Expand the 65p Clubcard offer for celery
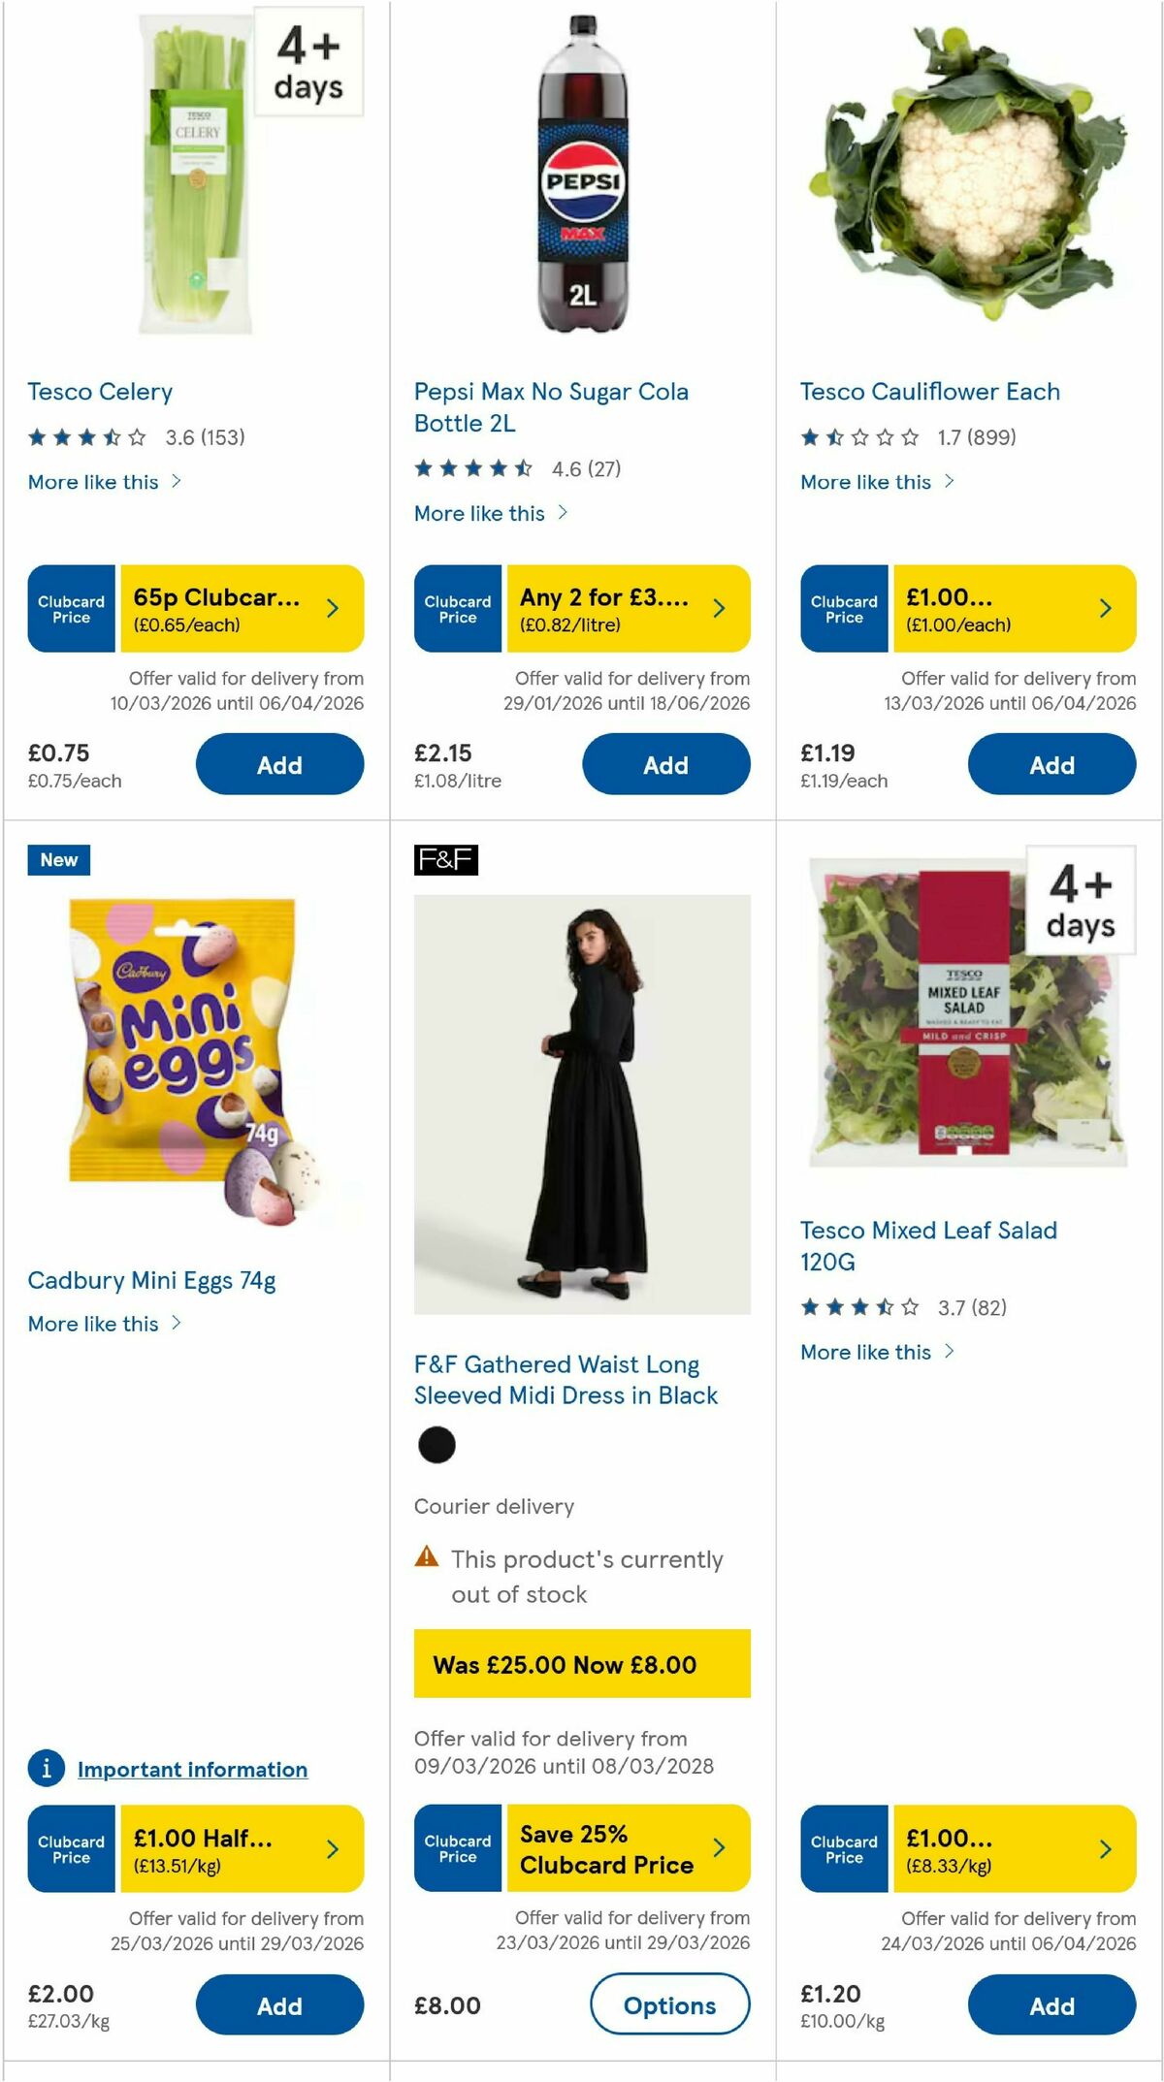The width and height of the screenshot is (1164, 2082). (x=333, y=608)
